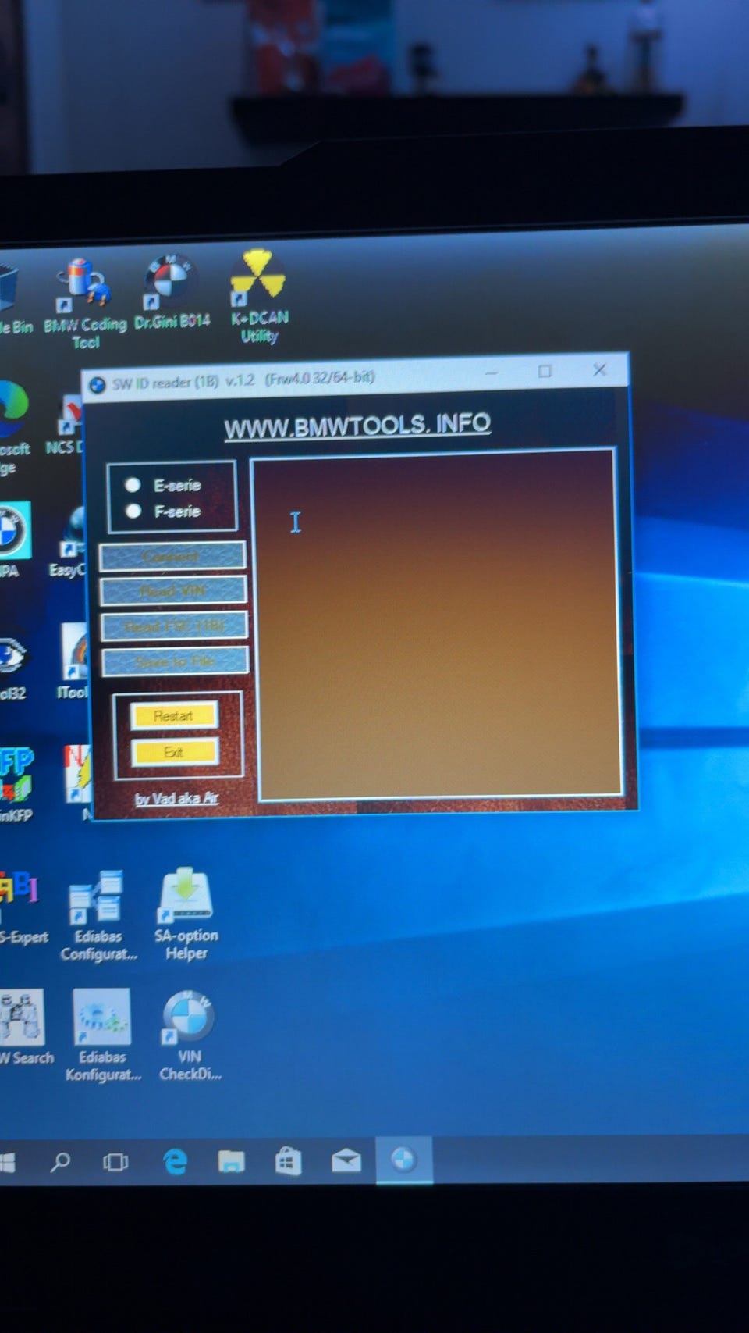Select the S-Expert desktop icon
Screen dimensions: 749x1333
click(22, 906)
